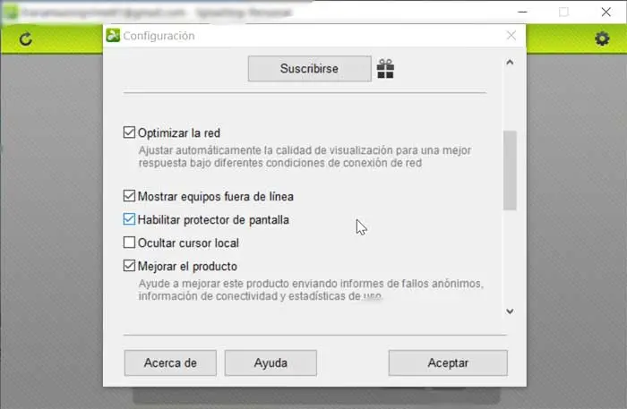Click the Splashtop logo in Configuración title
Screen dimensions: 627x409
pos(113,36)
